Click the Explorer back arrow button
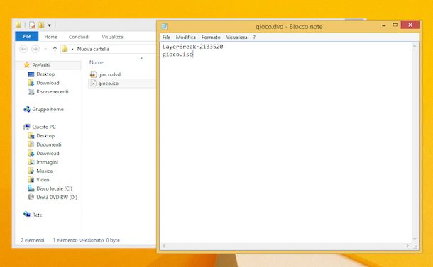Screen dimensions: 433x267 tap(23, 49)
